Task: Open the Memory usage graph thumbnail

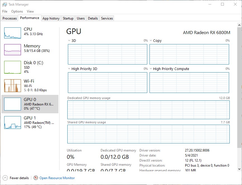Action: 13,50
